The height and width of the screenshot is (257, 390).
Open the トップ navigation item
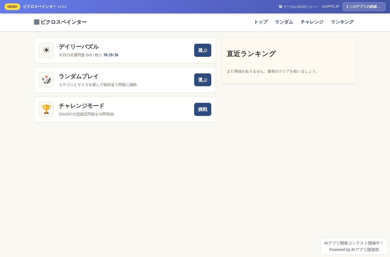pyautogui.click(x=261, y=22)
